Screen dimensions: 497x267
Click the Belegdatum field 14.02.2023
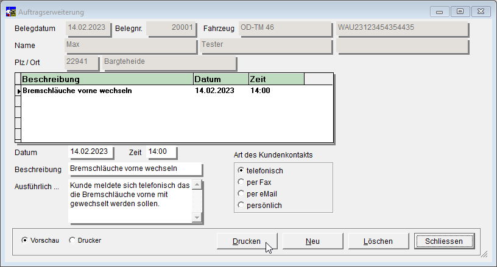tap(88, 28)
